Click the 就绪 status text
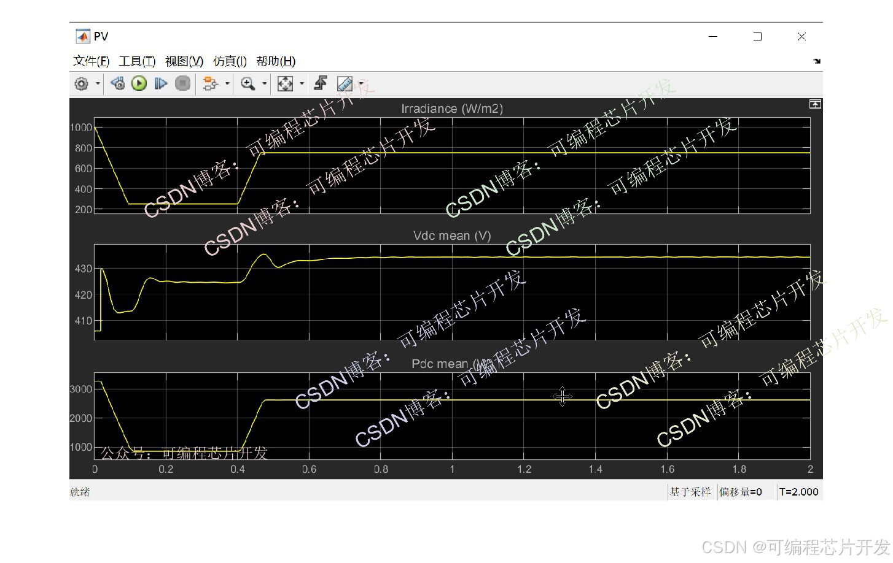 click(80, 492)
